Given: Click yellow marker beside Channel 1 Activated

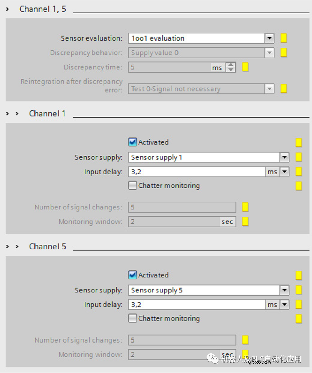Looking at the screenshot, I should click(x=299, y=142).
